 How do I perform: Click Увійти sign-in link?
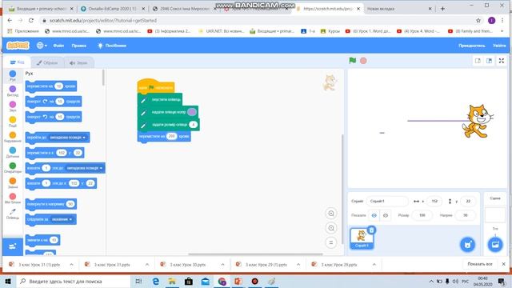499,46
